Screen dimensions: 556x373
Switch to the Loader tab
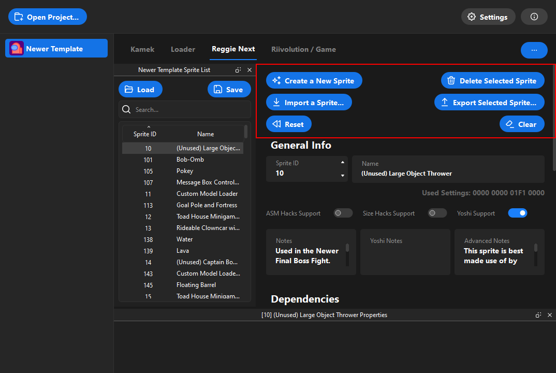pos(183,49)
